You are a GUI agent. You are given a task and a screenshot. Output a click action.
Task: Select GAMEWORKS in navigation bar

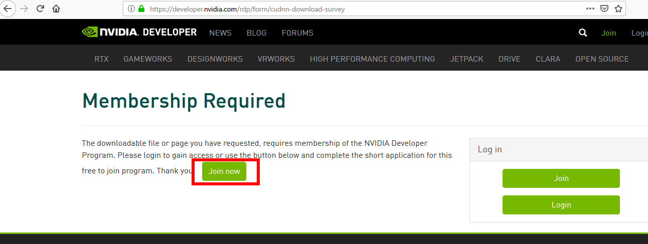tap(147, 59)
